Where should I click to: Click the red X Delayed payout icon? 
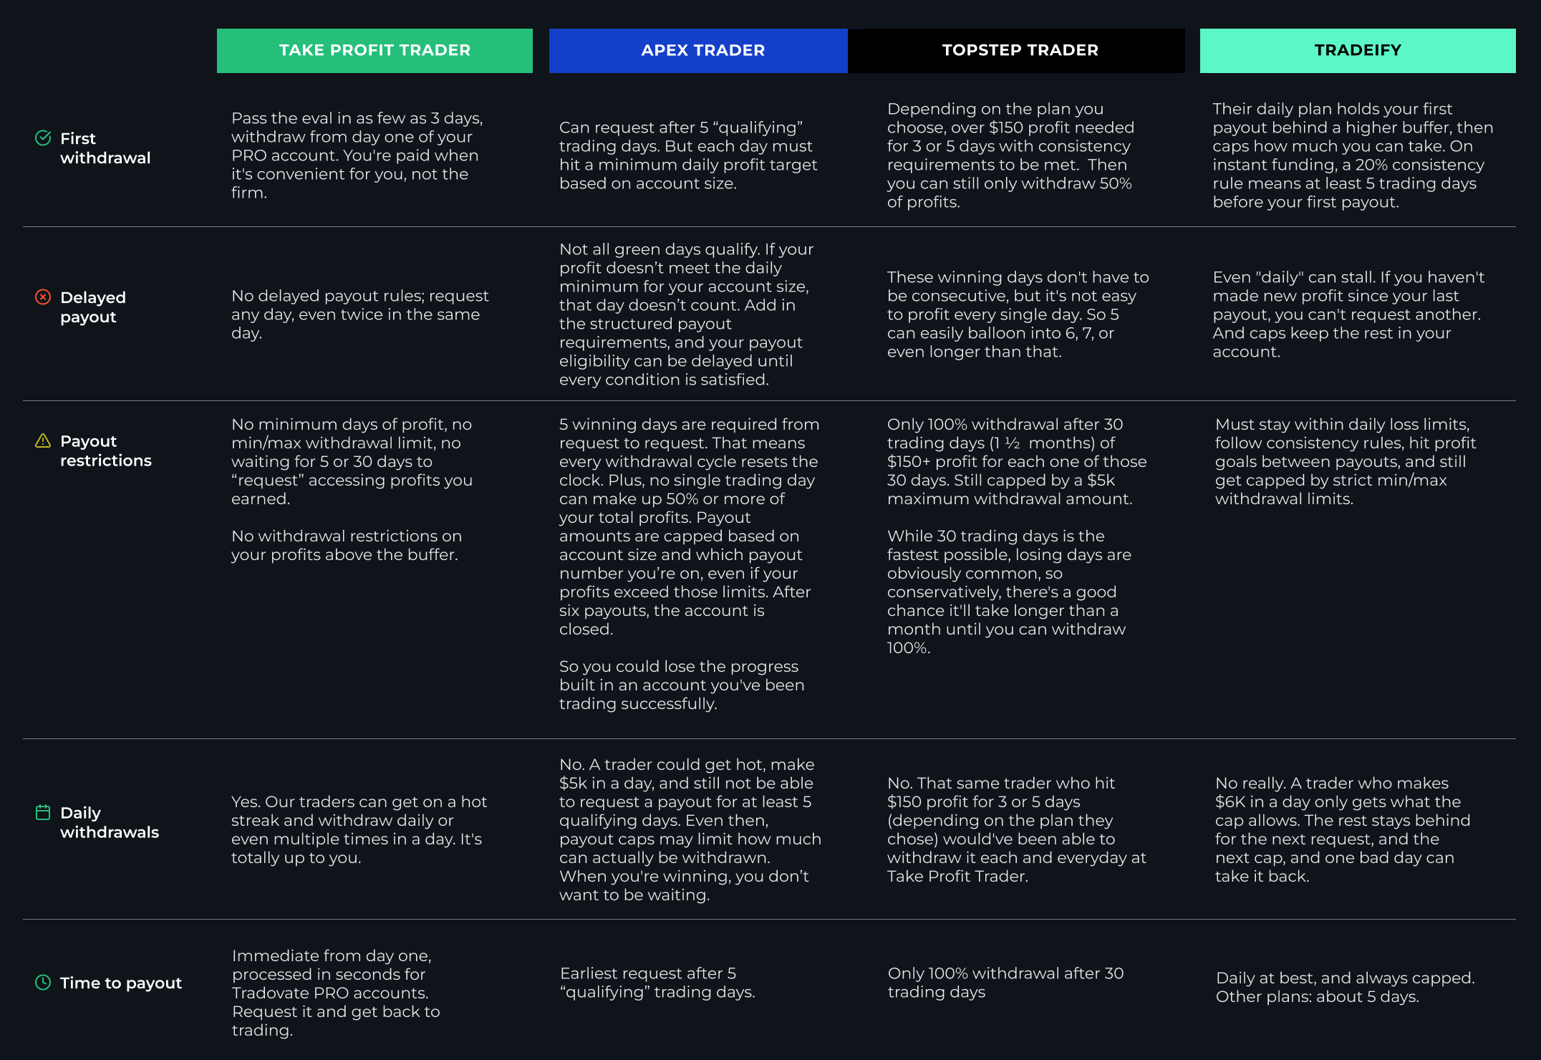pos(43,297)
